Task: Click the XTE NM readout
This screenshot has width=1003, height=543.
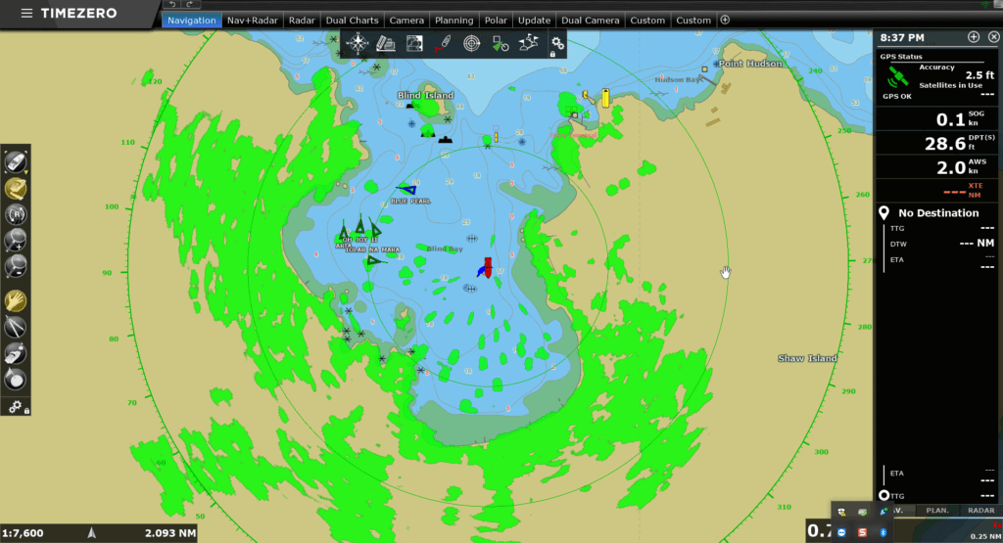Action: pos(937,191)
